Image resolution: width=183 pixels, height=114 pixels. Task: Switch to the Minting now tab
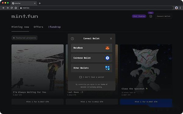pos(20,27)
